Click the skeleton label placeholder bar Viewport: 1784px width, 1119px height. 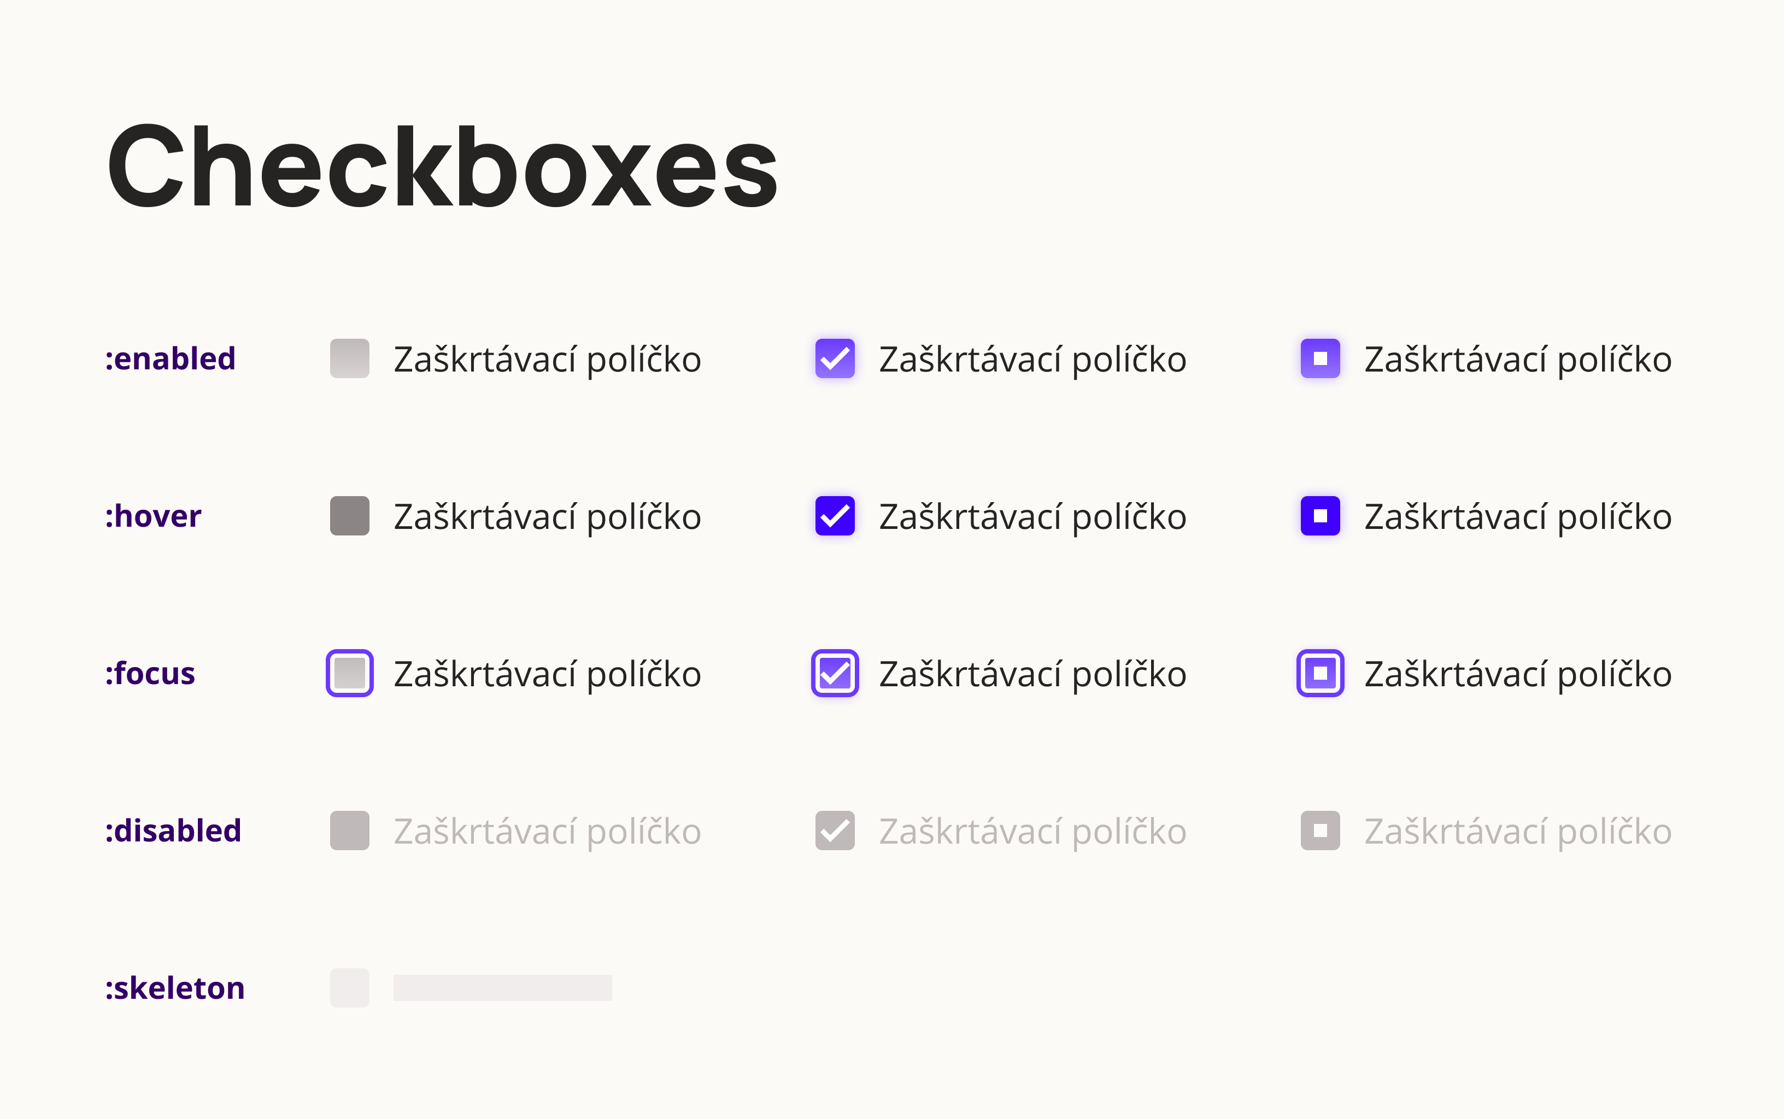pos(503,988)
